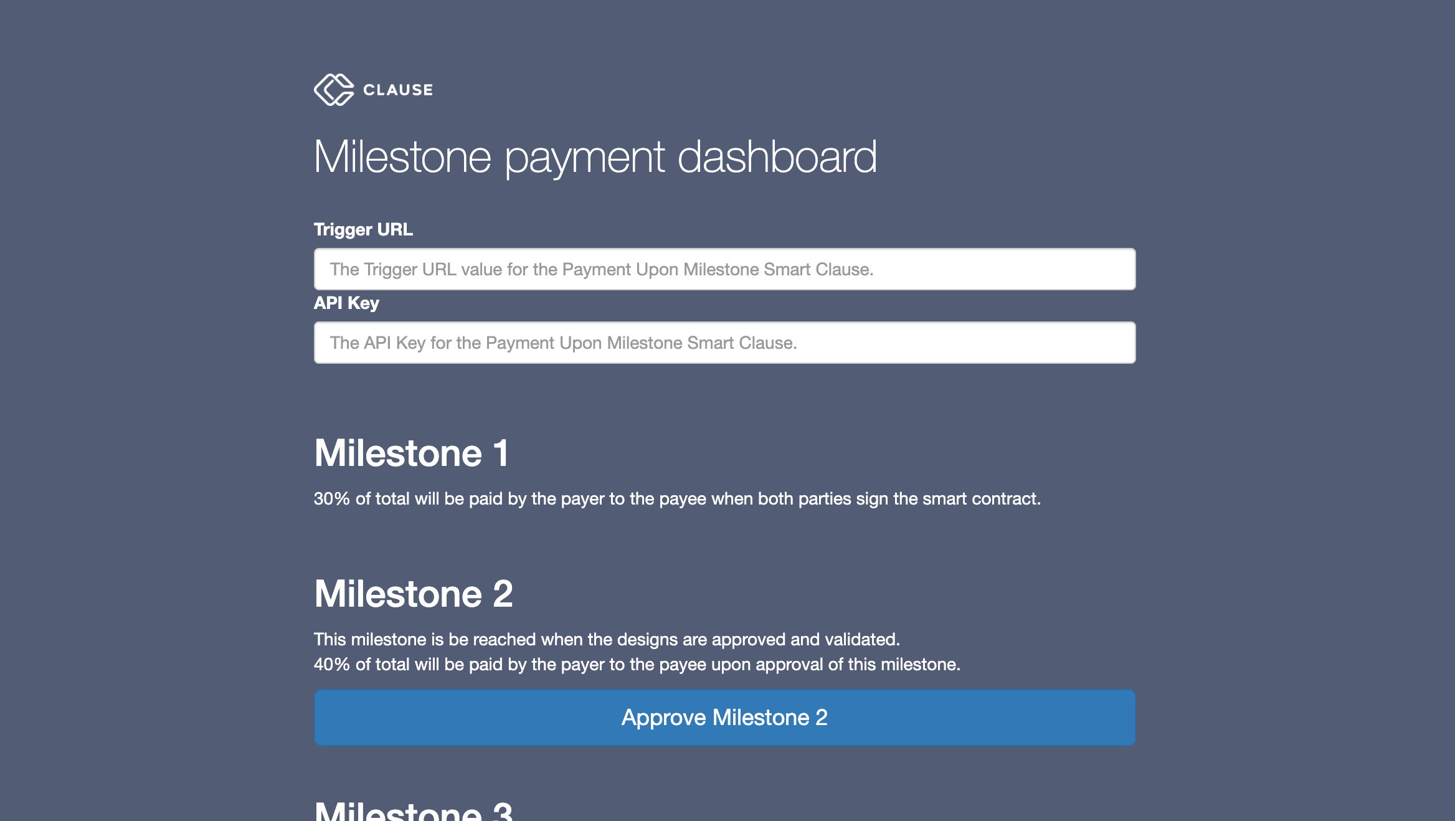Click the API Key placeholder text

coord(564,342)
